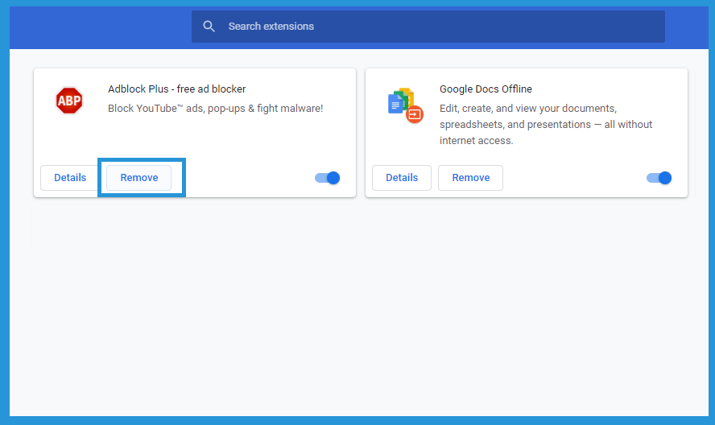Focus the Search extensions field
715x425 pixels.
click(428, 27)
